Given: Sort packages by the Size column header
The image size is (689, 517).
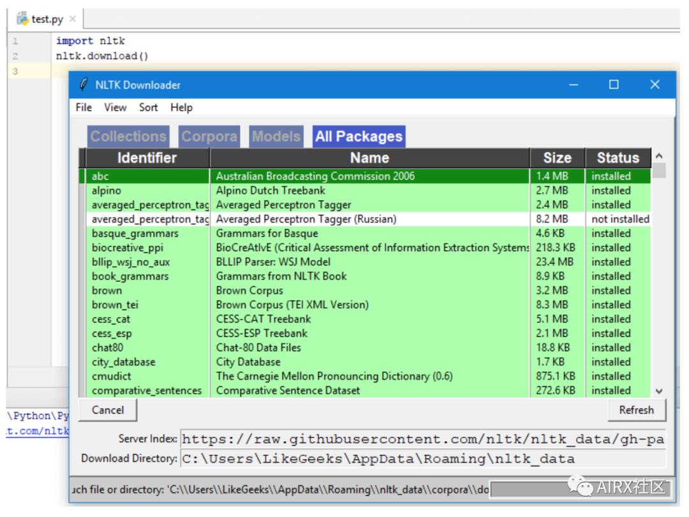Looking at the screenshot, I should pyautogui.click(x=557, y=158).
